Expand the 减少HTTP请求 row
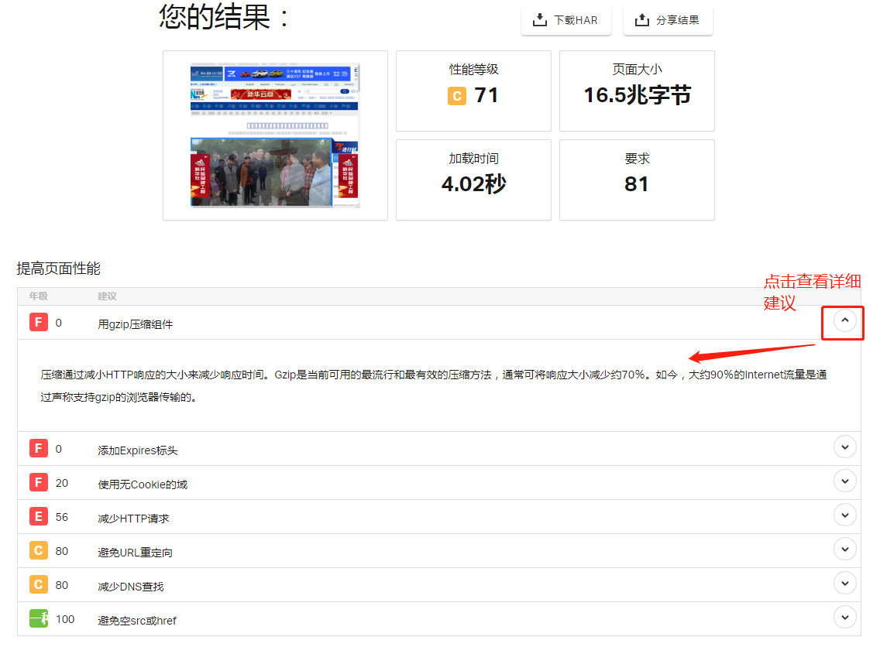The width and height of the screenshot is (880, 647). click(x=844, y=515)
